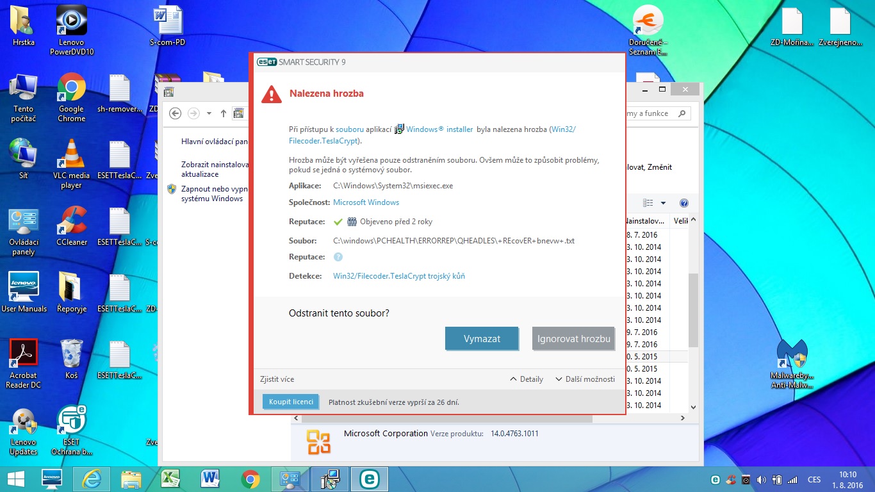Select the Acrobat Reader DC desktop icon
The height and width of the screenshot is (492, 875).
pyautogui.click(x=24, y=363)
